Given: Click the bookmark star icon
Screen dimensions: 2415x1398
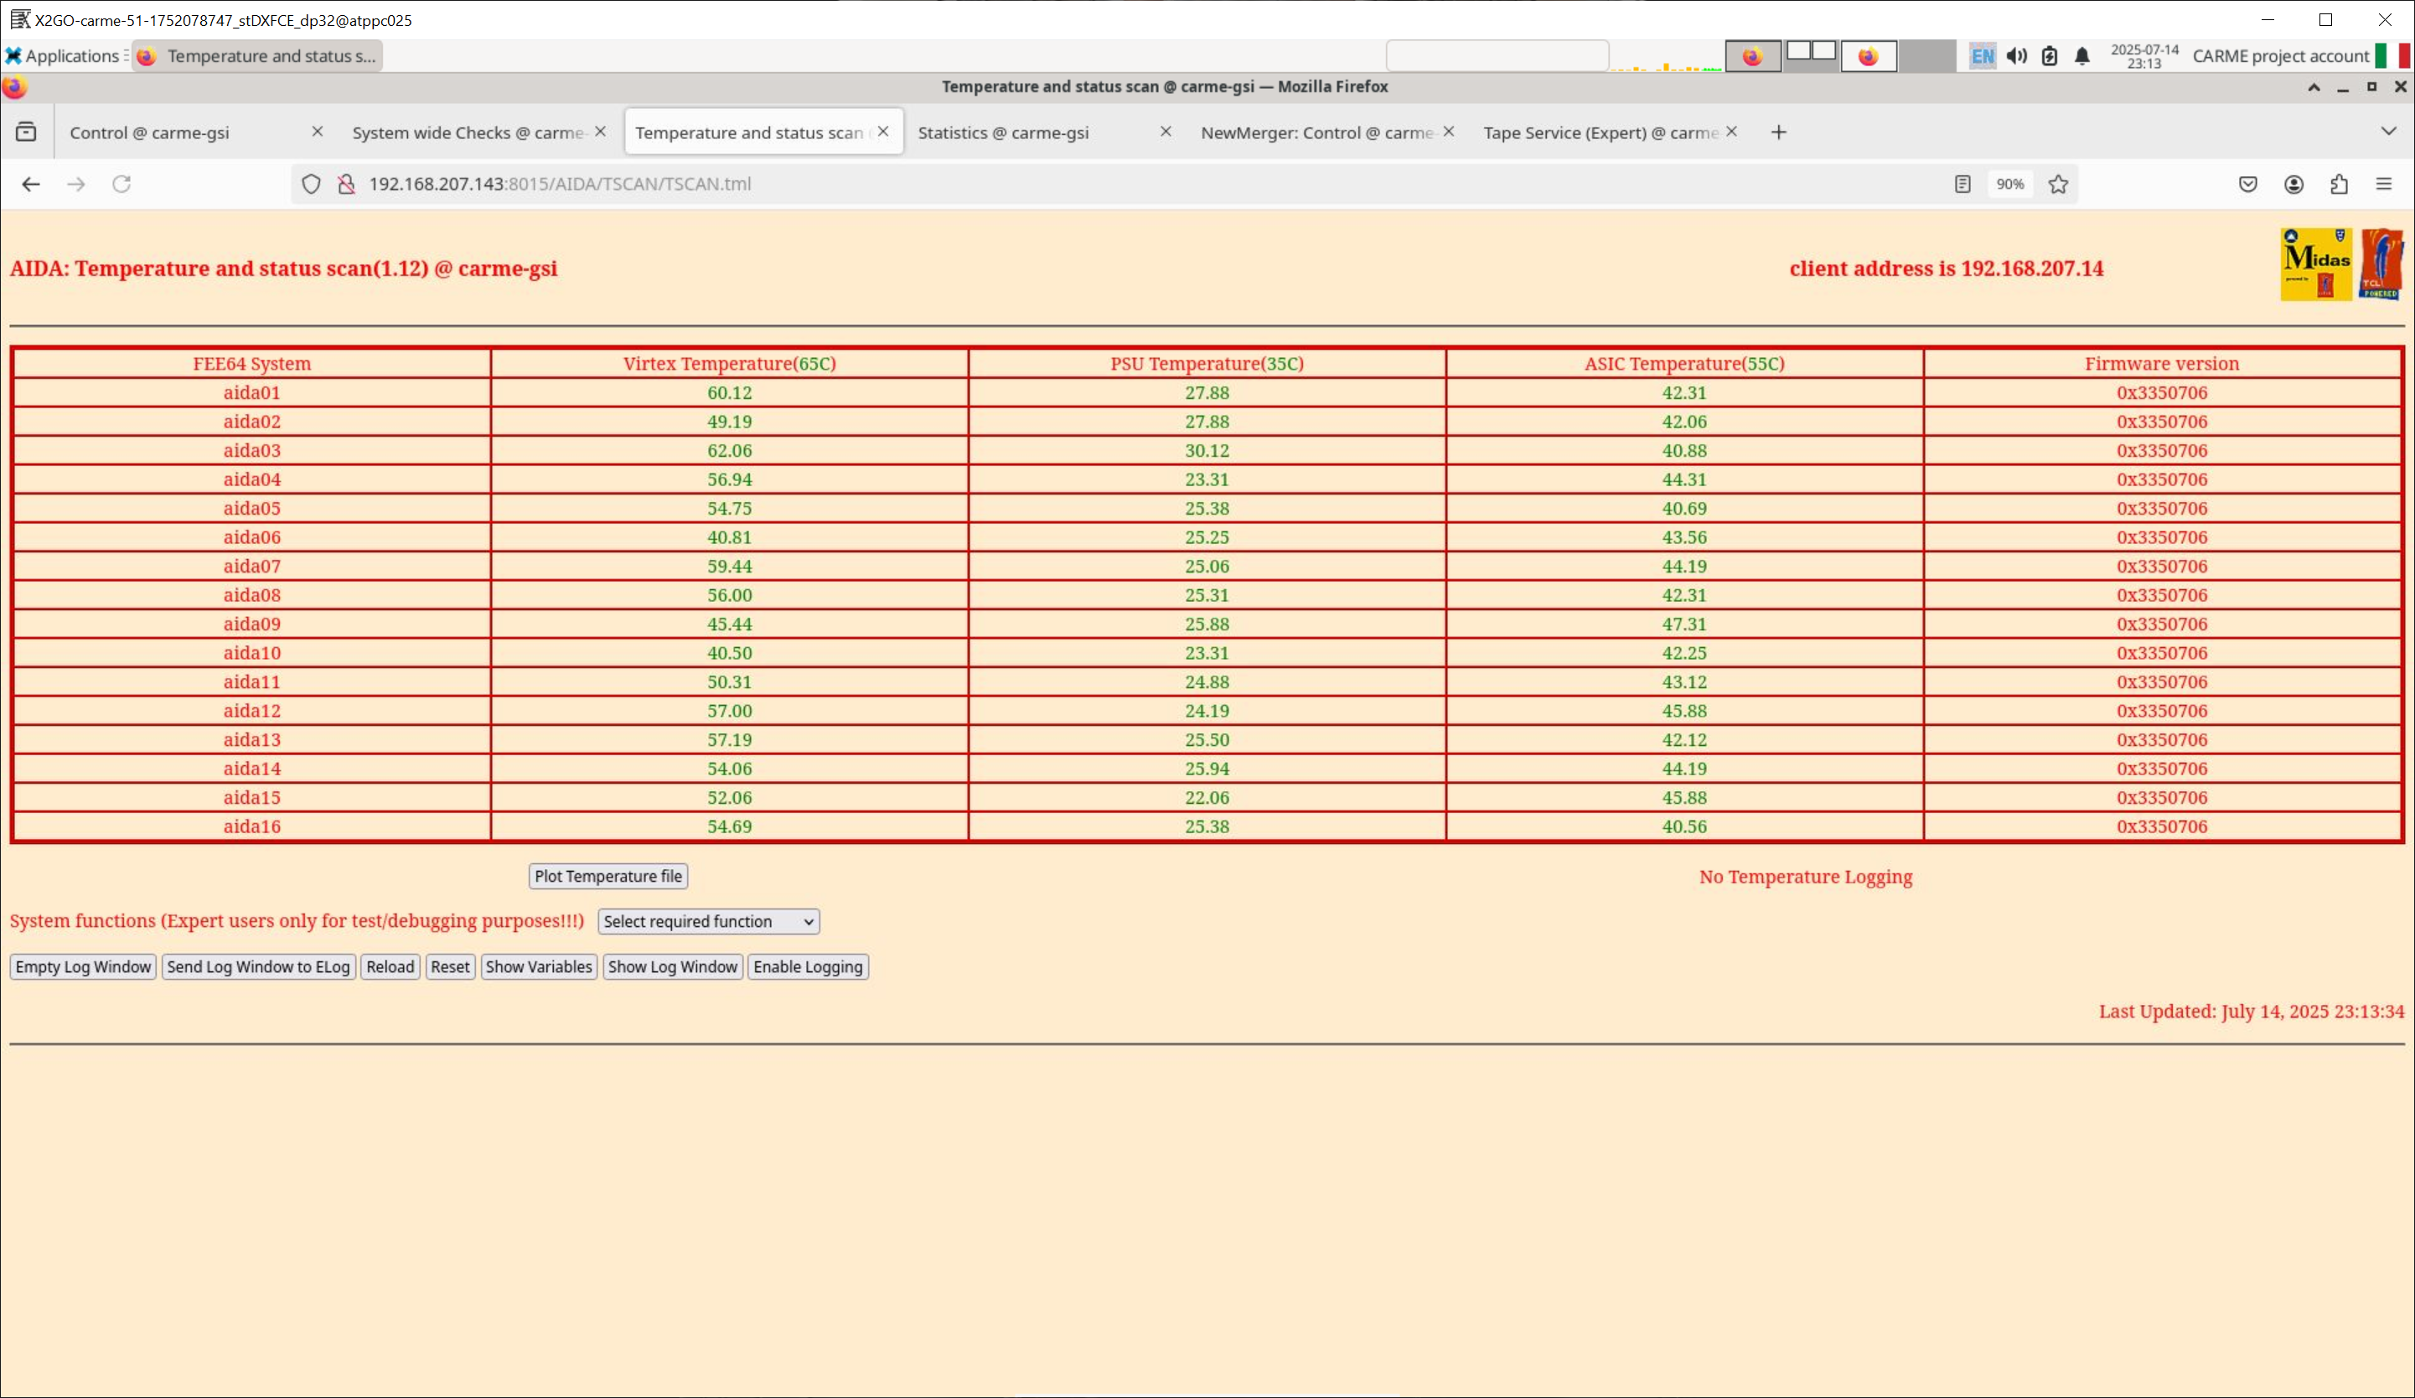Looking at the screenshot, I should pos(2057,184).
